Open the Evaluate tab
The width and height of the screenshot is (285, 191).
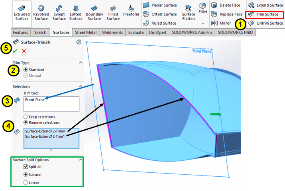click(x=136, y=33)
